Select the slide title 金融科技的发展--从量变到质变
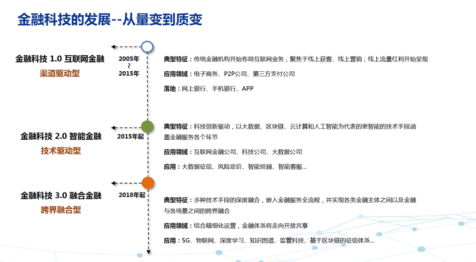The width and height of the screenshot is (476, 262). click(109, 19)
